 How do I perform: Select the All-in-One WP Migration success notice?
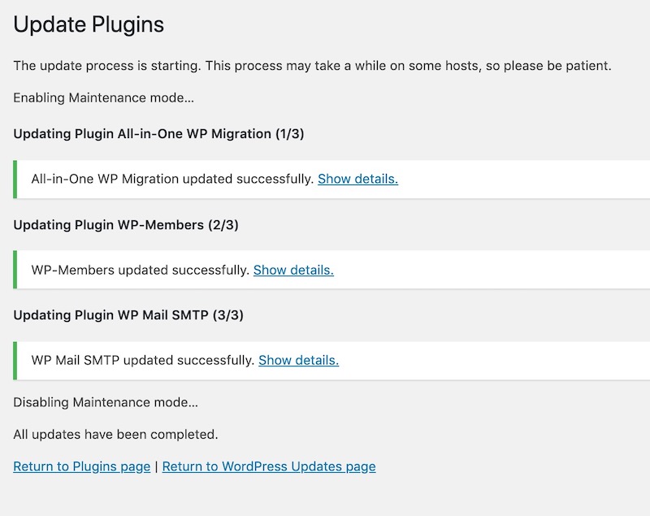(x=331, y=179)
